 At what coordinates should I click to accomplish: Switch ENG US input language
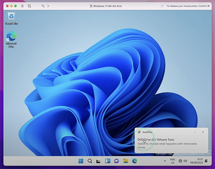(172, 161)
